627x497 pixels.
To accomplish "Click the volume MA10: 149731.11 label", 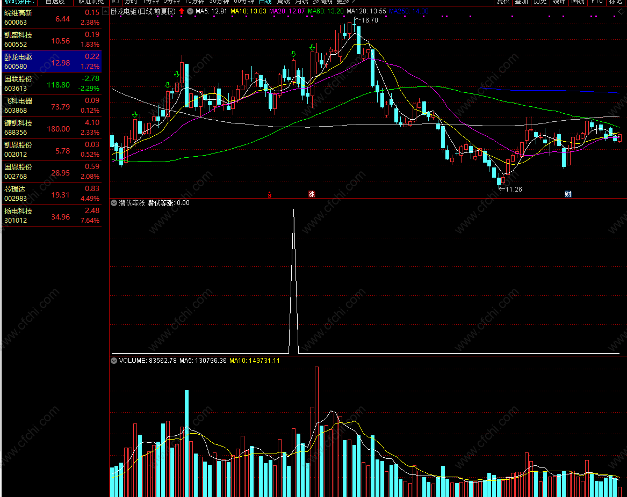I will click(255, 360).
